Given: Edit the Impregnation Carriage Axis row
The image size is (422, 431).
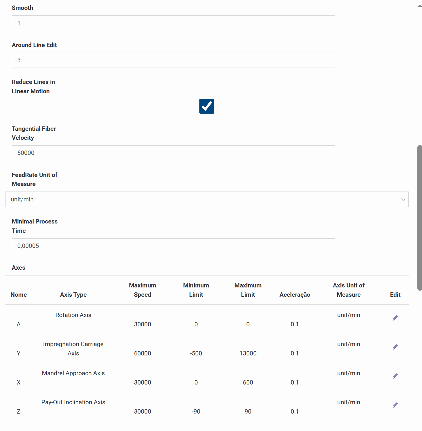Looking at the screenshot, I should (x=395, y=347).
